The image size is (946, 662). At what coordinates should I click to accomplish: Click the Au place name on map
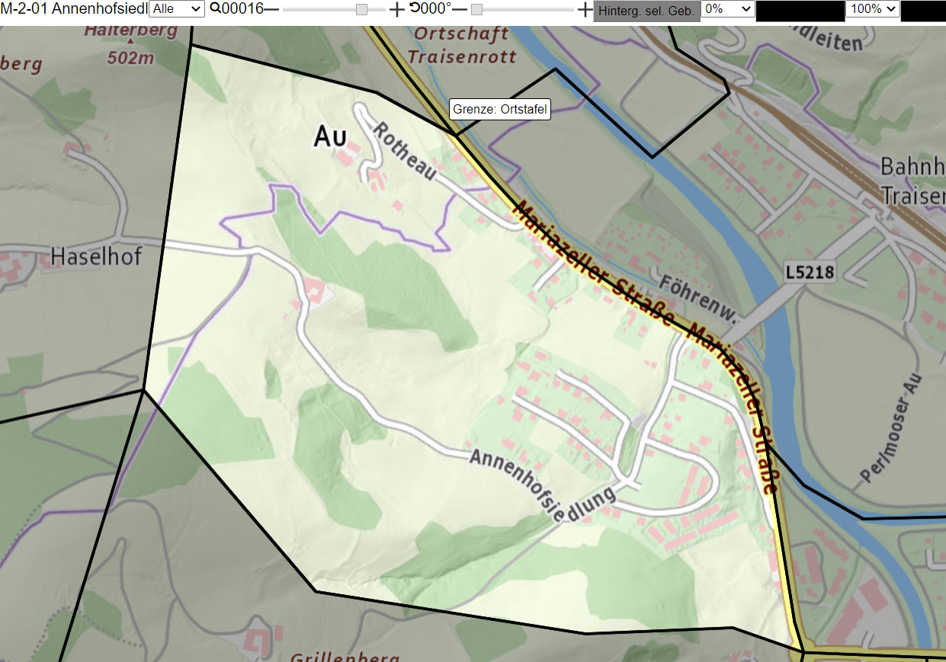coord(330,137)
